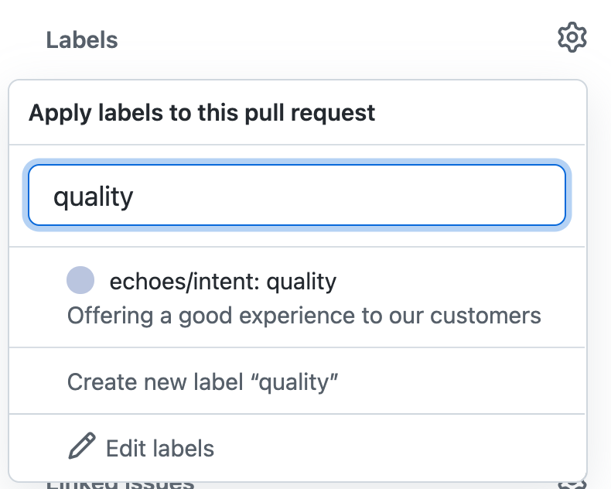Image resolution: width=611 pixels, height=489 pixels.
Task: Focus the label filter text box
Action: [x=297, y=195]
